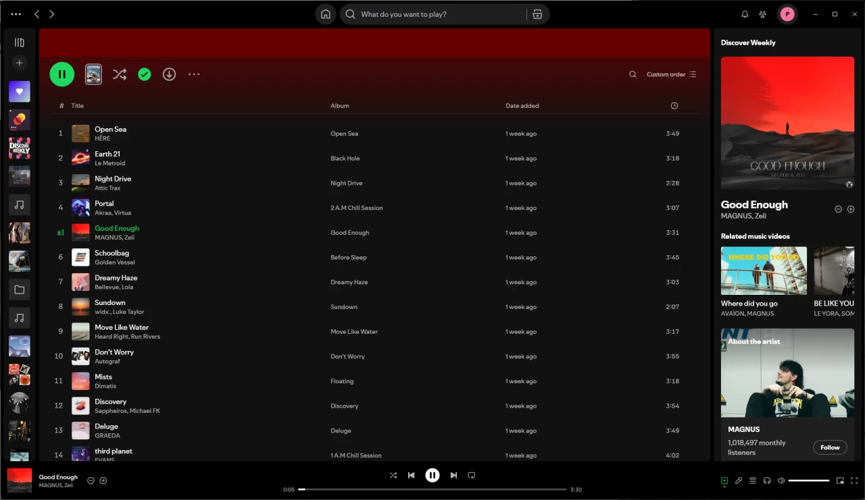Skip to the next track
The height and width of the screenshot is (500, 865).
coord(453,475)
